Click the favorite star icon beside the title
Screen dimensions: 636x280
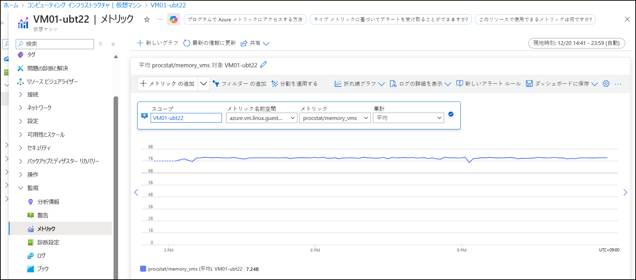pos(147,20)
